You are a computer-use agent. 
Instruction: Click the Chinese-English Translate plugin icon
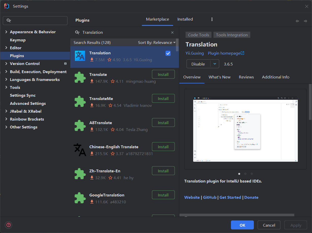point(80,150)
